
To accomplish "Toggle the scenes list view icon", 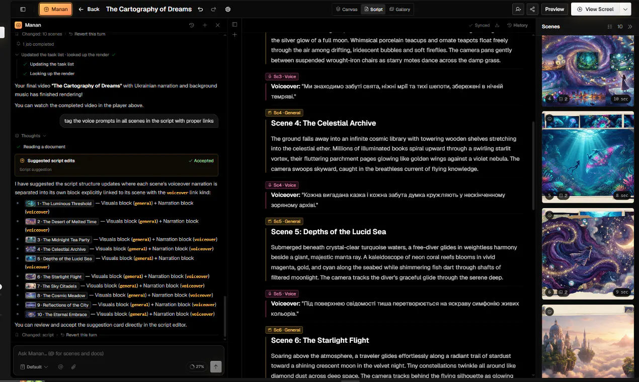I will (610, 27).
